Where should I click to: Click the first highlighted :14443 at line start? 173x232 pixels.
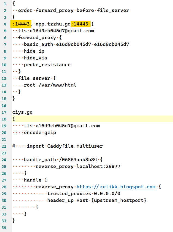(21, 24)
